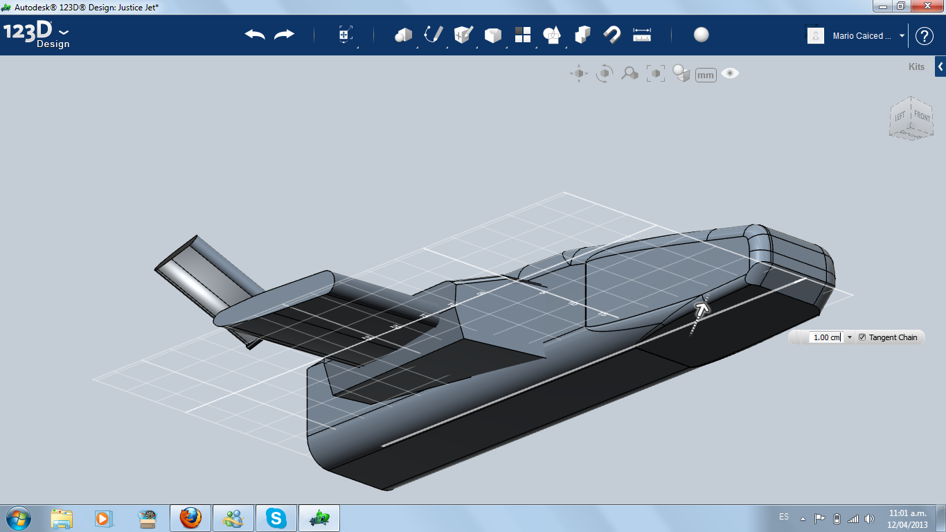Screen dimensions: 946x532
Task: Open the Help question mark
Action: 925,36
